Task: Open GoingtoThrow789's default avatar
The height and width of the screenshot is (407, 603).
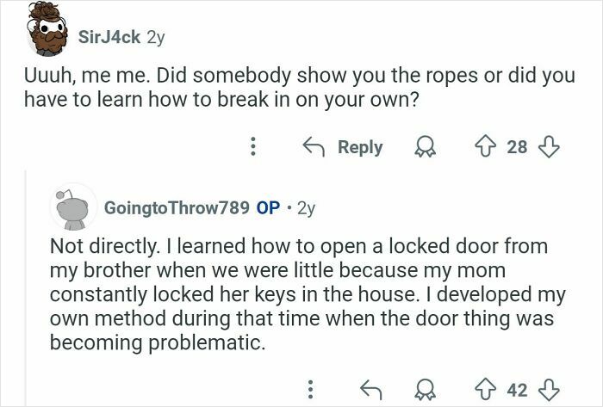Action: pyautogui.click(x=73, y=207)
